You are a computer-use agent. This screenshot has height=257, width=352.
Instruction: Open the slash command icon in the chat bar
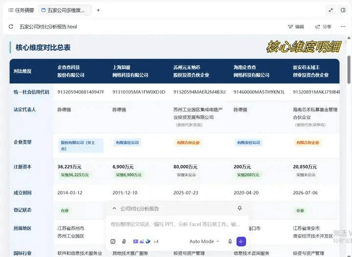click(113, 241)
